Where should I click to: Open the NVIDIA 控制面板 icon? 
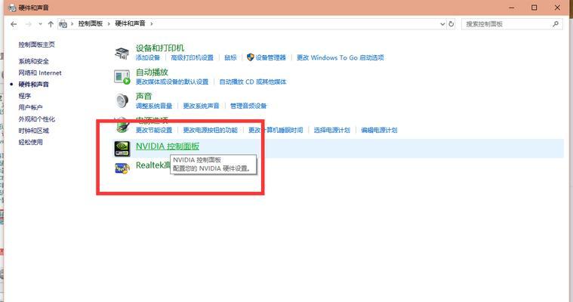tap(122, 149)
